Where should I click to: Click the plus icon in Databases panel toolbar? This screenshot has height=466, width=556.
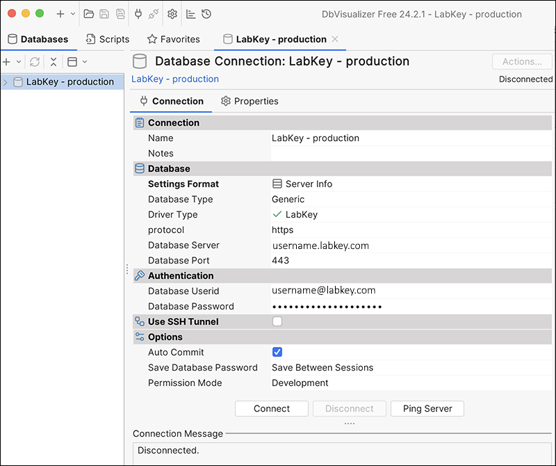point(6,62)
